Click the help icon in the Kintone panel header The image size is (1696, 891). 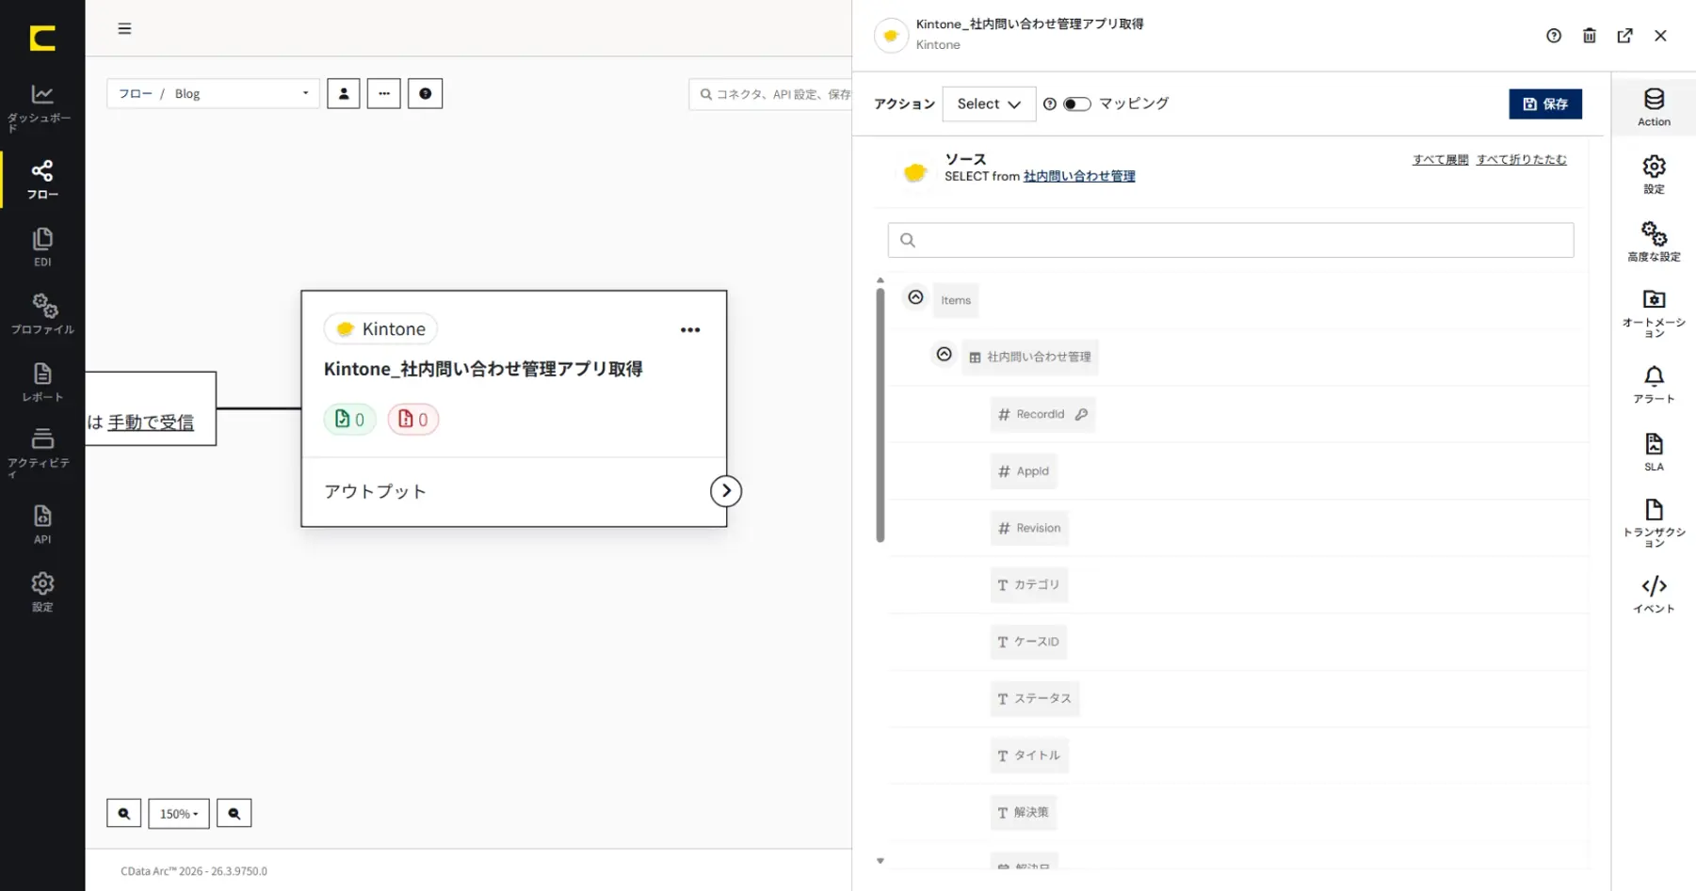tap(1554, 36)
